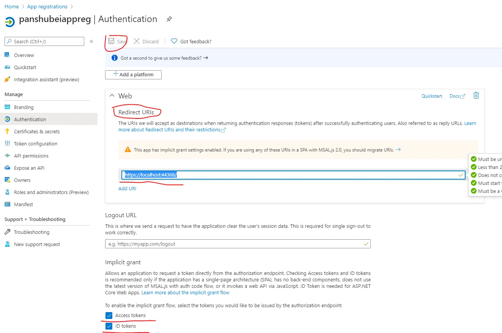The width and height of the screenshot is (502, 333).
Task: Collapse the side menu with the double chevron
Action: click(x=91, y=41)
